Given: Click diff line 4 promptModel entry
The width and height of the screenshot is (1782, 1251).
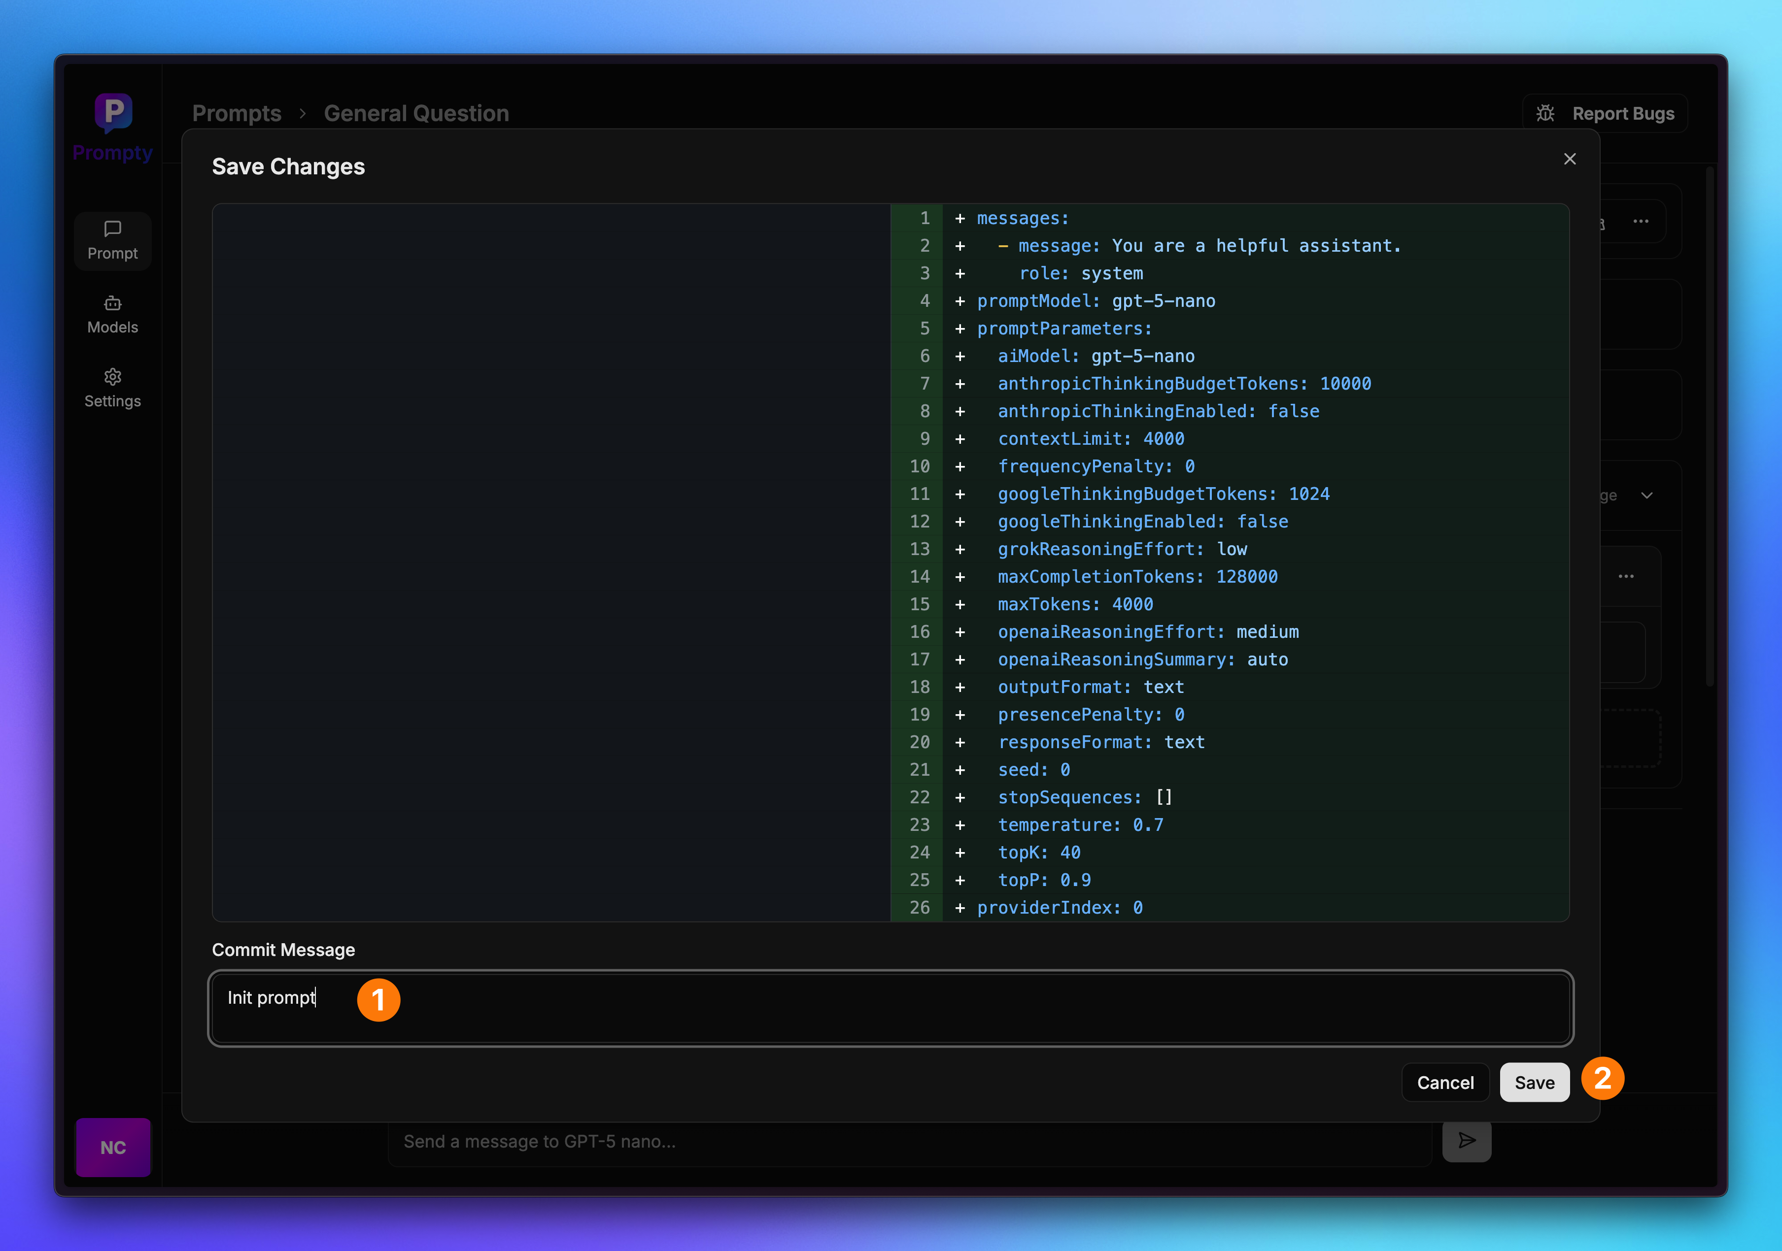Looking at the screenshot, I should tap(1095, 301).
